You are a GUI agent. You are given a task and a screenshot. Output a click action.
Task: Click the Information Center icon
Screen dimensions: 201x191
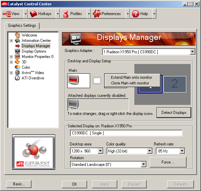(x=17, y=41)
